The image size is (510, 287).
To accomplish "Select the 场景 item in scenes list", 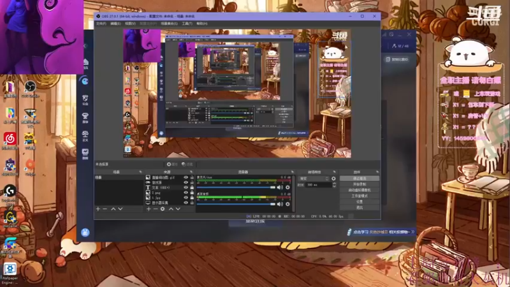I will pyautogui.click(x=119, y=177).
